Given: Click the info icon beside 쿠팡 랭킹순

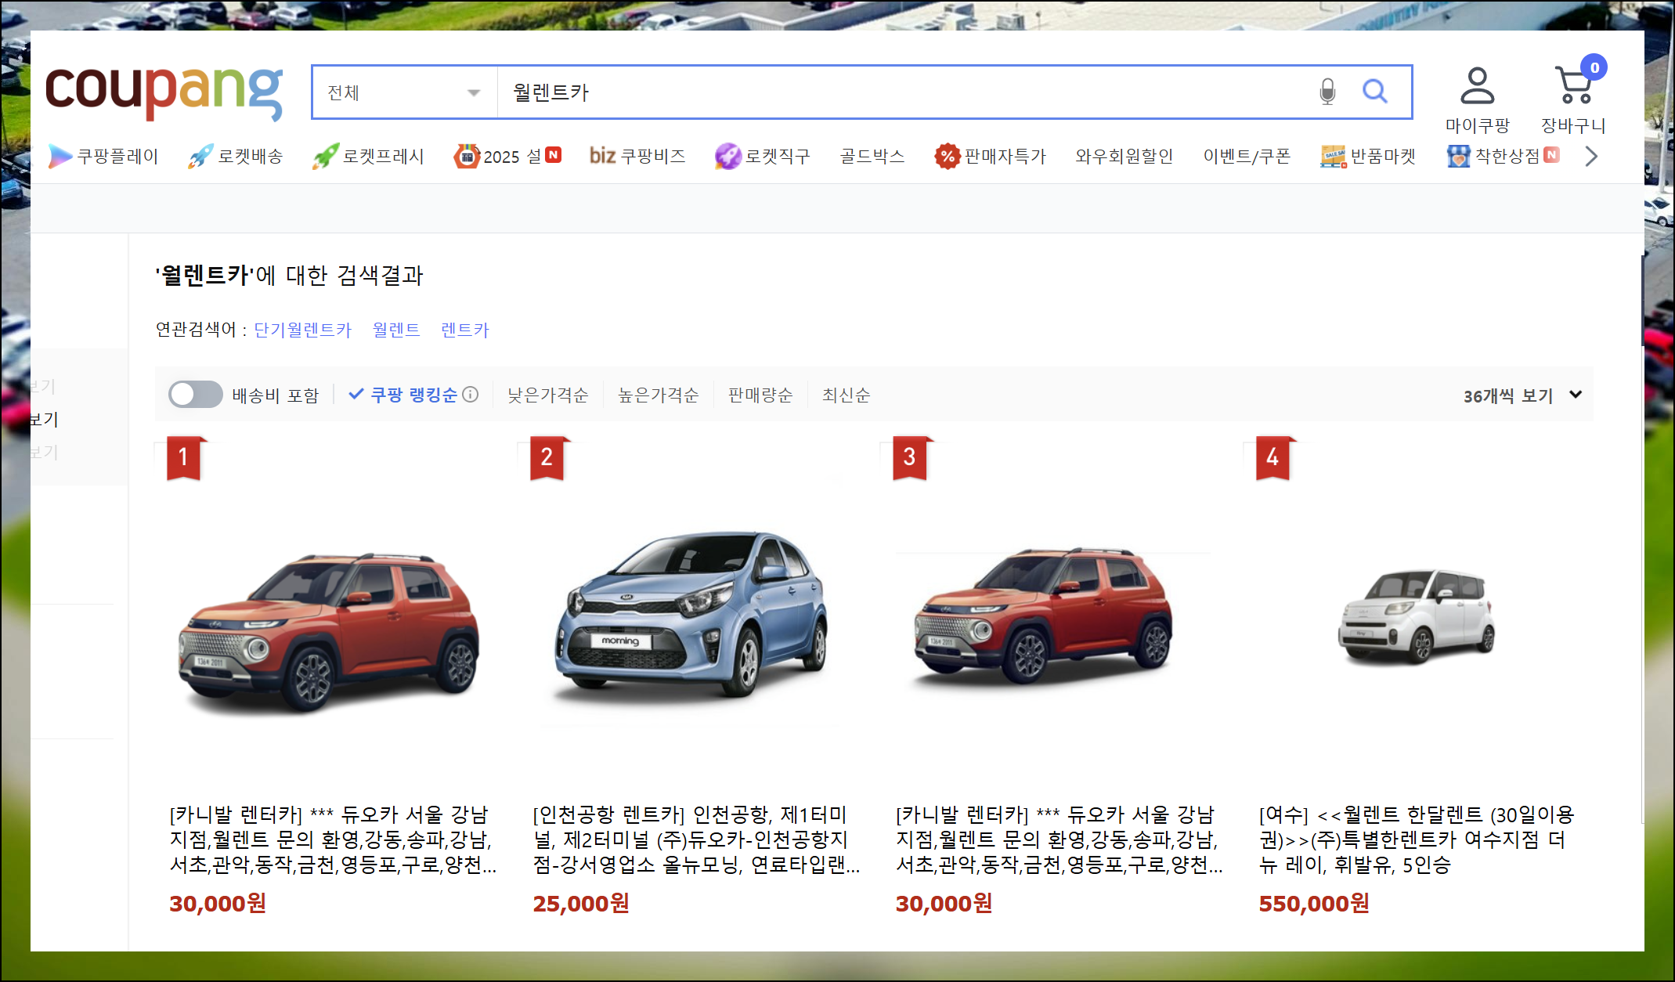Looking at the screenshot, I should 471,395.
